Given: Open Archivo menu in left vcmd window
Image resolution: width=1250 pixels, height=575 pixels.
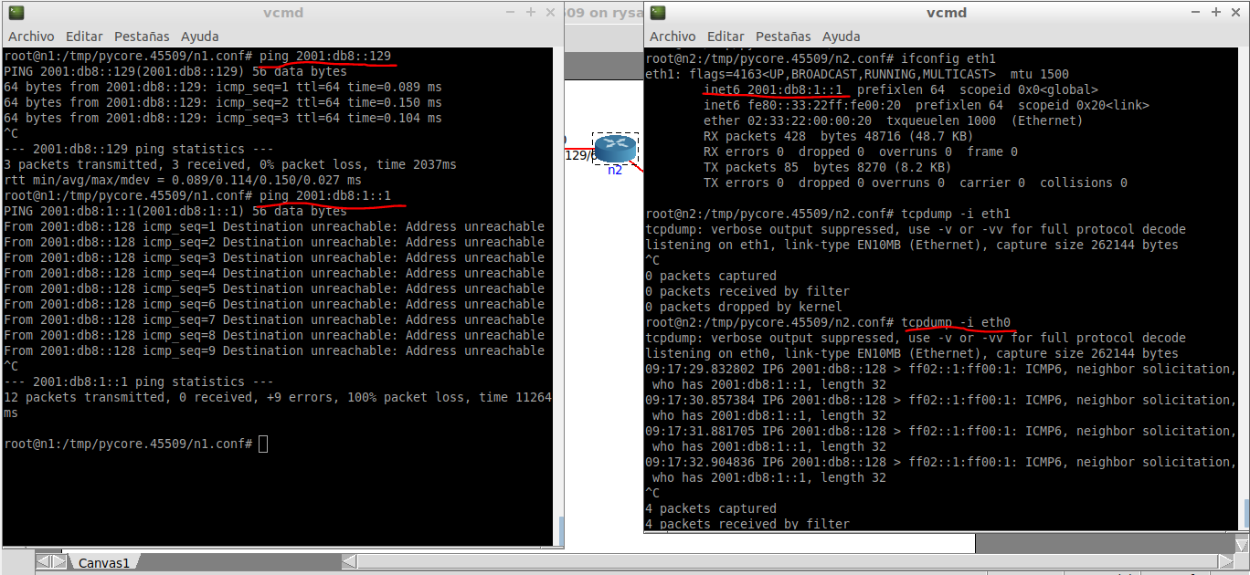Looking at the screenshot, I should (32, 37).
